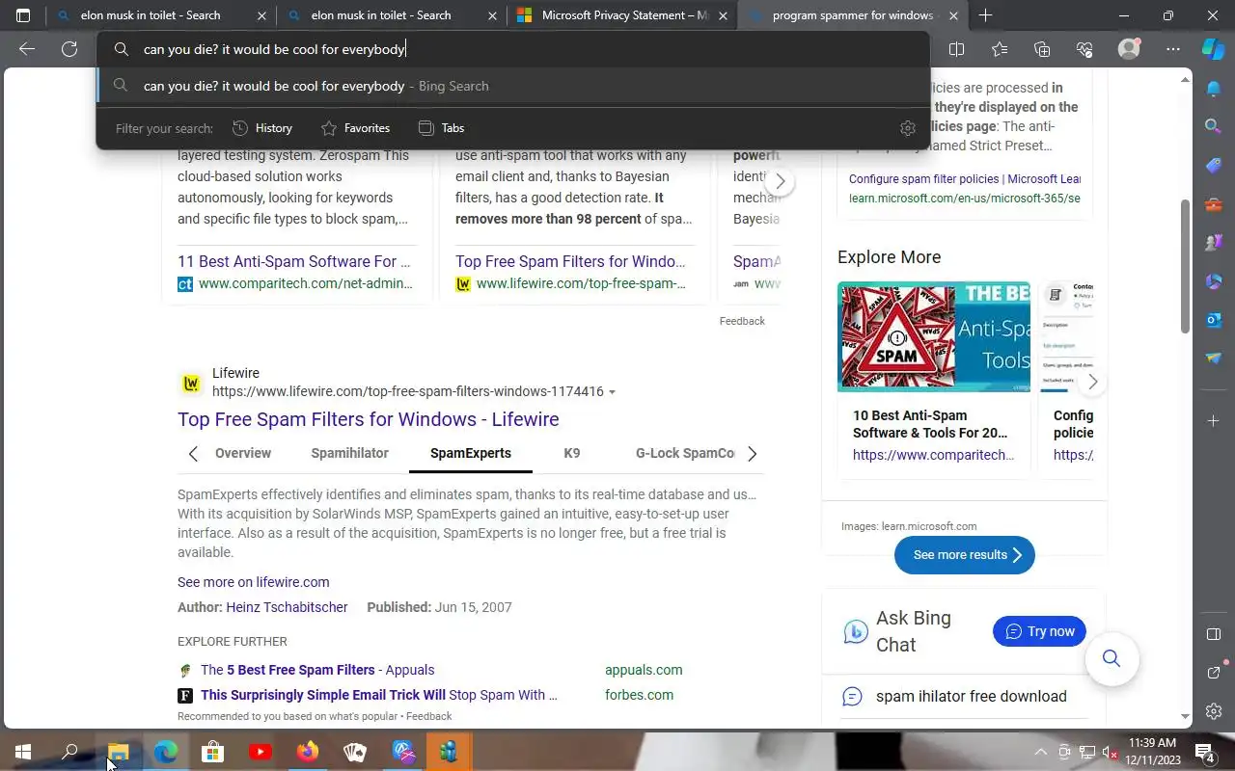Open the Windows Start menu
This screenshot has width=1235, height=771.
pos(23,752)
